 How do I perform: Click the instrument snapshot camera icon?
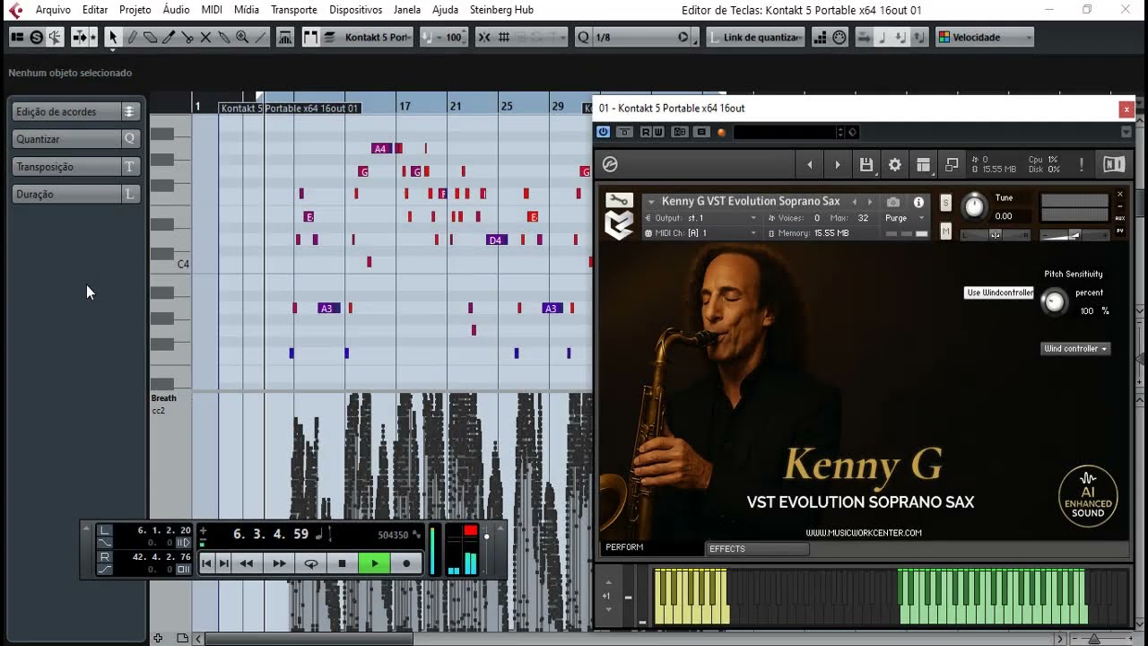(893, 202)
